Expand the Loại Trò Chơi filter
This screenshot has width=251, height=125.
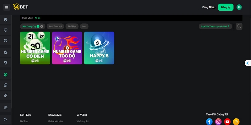coord(56,27)
